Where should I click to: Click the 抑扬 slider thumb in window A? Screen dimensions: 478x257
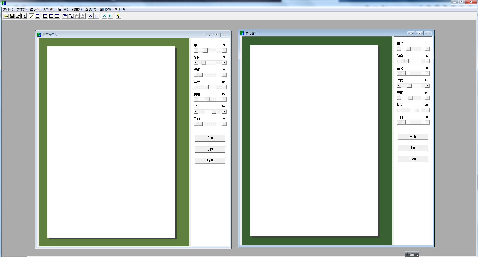point(214,112)
